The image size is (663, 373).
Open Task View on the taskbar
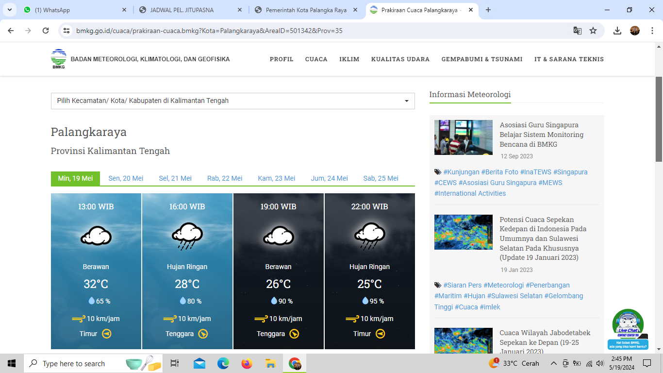[175, 363]
